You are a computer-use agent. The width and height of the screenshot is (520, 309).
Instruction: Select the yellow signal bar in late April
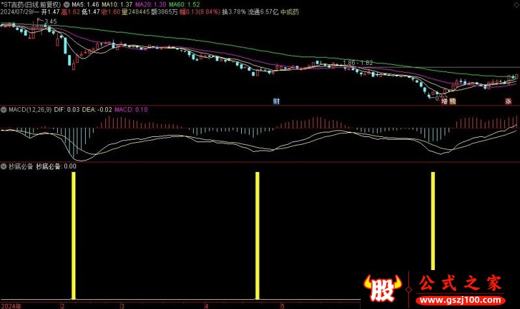pos(257,236)
